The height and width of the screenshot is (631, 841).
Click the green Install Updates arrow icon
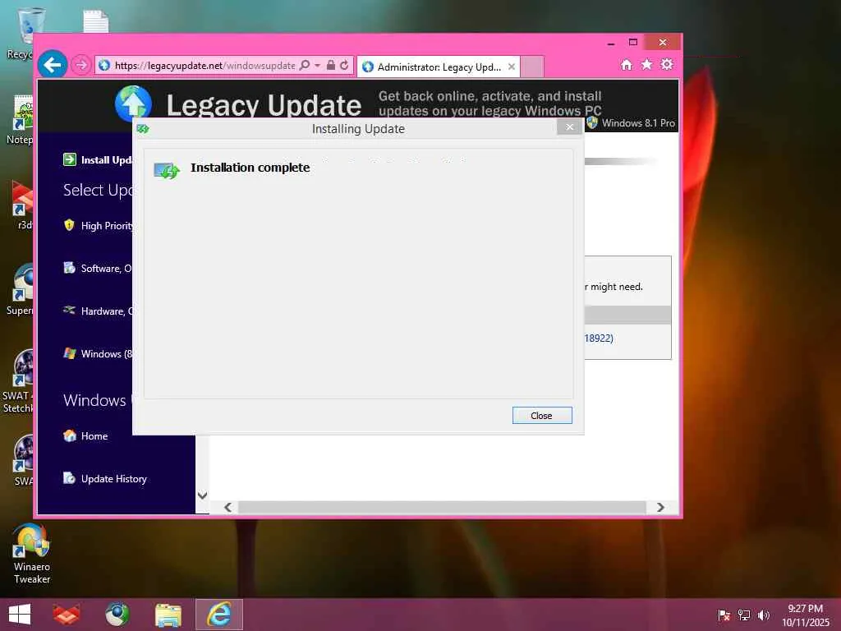click(70, 159)
